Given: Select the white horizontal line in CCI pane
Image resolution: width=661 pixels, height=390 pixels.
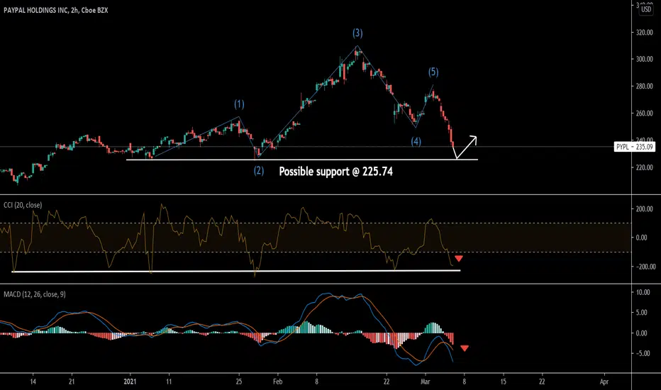Looking at the screenshot, I should click(x=236, y=271).
